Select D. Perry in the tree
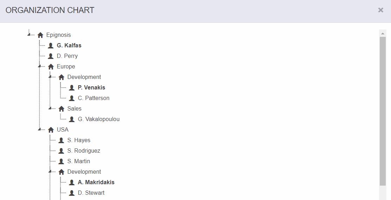This screenshot has width=391, height=200. pyautogui.click(x=67, y=56)
